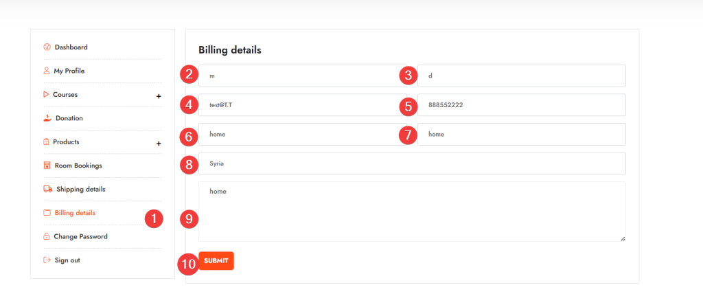703x305 pixels.
Task: Click the Sign out arrow icon
Action: (x=47, y=260)
